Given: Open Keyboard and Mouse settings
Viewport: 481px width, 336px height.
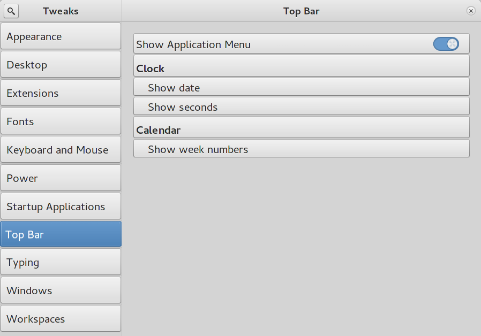Looking at the screenshot, I should (x=61, y=150).
